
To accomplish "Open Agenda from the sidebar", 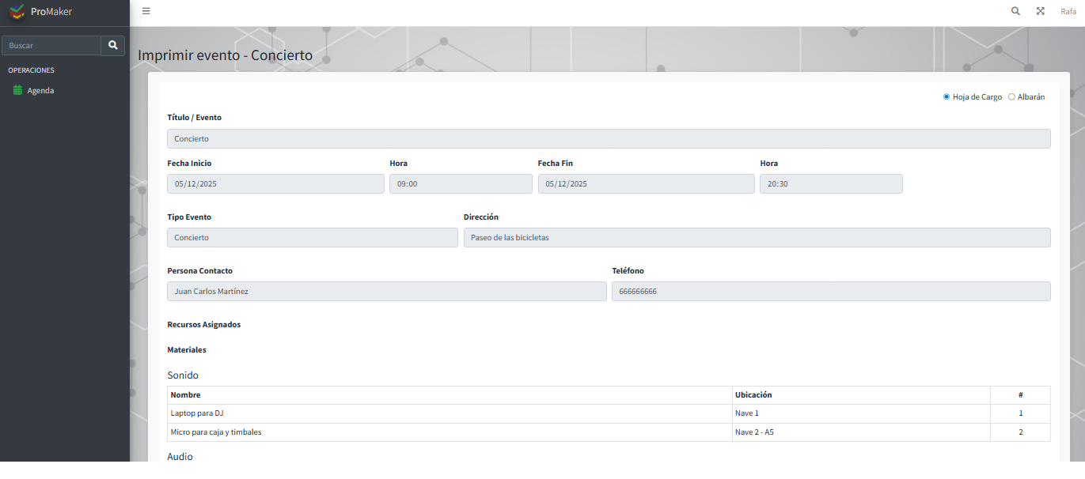I will tap(40, 91).
